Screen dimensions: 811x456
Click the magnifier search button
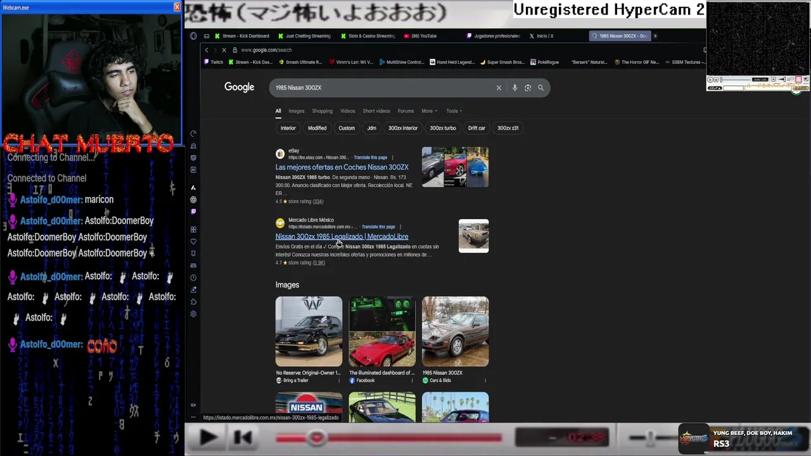coord(540,88)
